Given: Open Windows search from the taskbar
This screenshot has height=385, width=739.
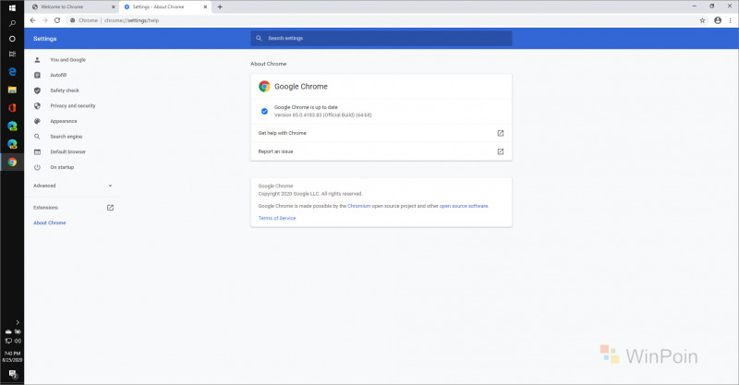Looking at the screenshot, I should point(12,23).
